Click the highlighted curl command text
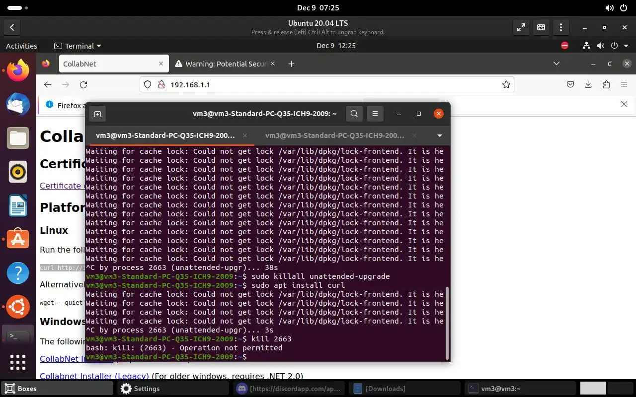The image size is (636, 397). click(x=63, y=267)
